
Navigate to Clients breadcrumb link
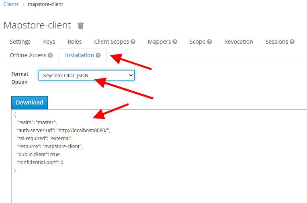point(11,4)
